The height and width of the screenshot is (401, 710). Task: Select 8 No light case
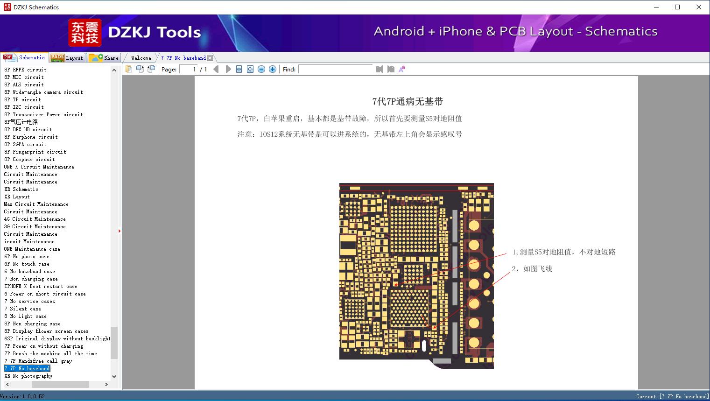25,316
